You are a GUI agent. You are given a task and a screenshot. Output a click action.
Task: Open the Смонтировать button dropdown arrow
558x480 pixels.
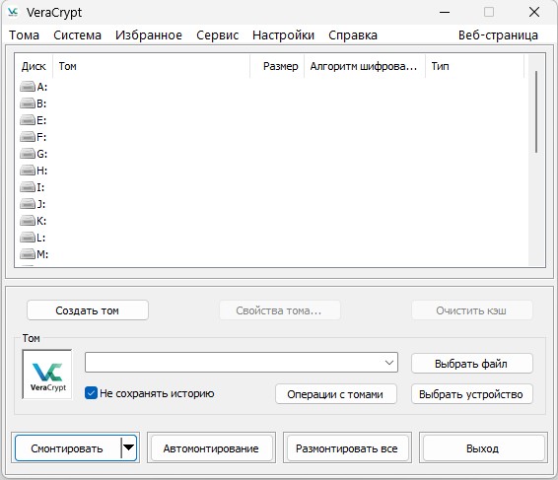coord(128,447)
